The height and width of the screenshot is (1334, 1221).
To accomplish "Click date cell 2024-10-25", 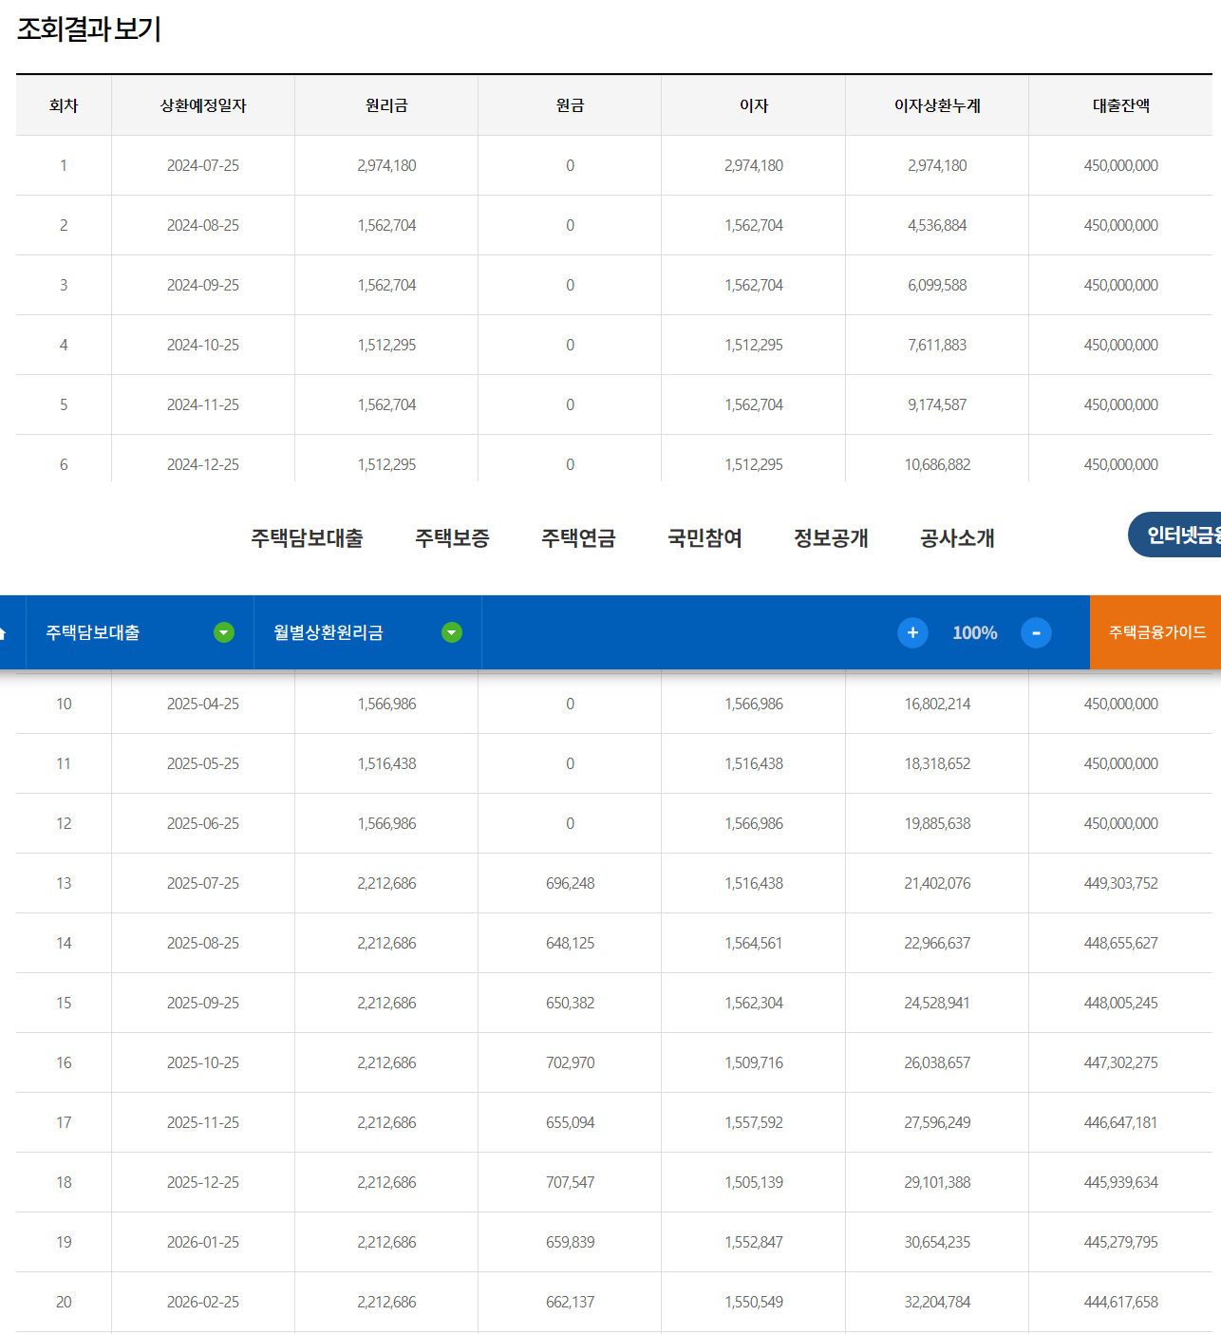I will (x=203, y=345).
